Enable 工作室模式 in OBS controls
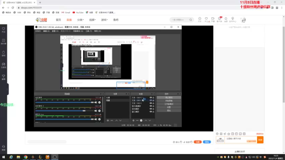Screen dimensions: 285x160 coord(169,104)
